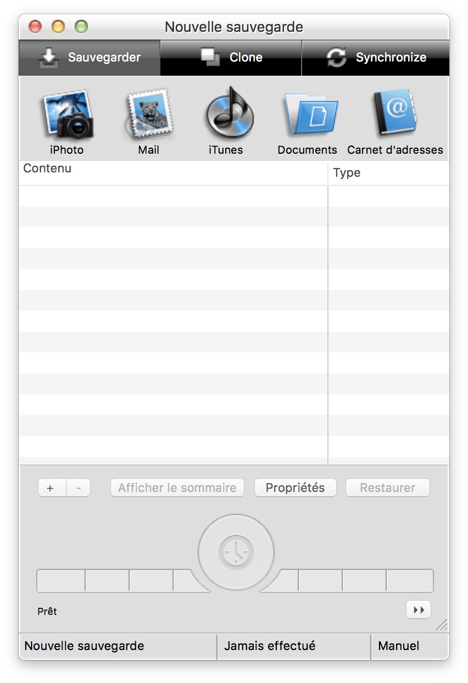Viewport: 468px width, 683px height.
Task: Click the window resize grip corner
Action: [x=442, y=625]
